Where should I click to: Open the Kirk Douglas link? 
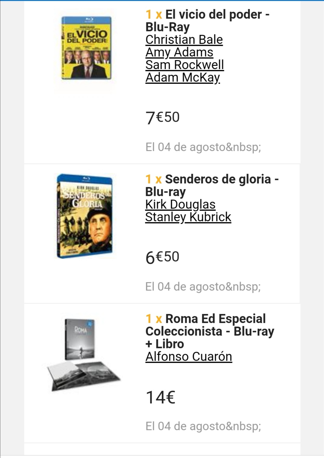180,204
